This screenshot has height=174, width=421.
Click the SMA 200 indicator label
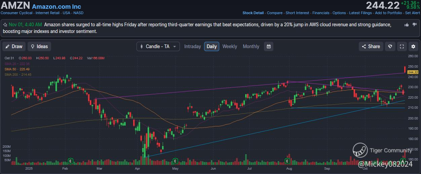pos(18,74)
